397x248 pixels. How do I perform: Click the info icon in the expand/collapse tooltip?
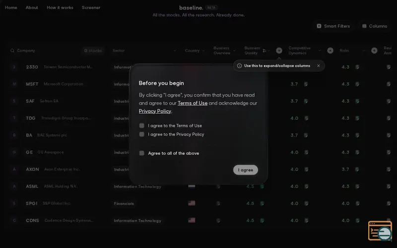point(239,66)
